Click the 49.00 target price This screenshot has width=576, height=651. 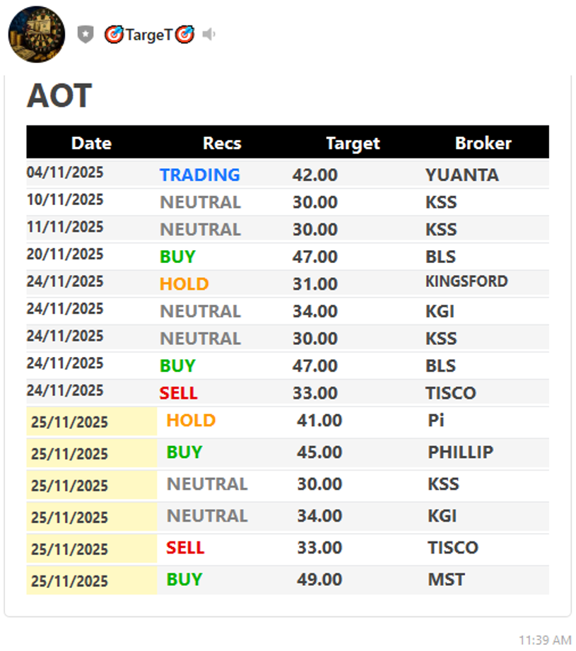319,580
